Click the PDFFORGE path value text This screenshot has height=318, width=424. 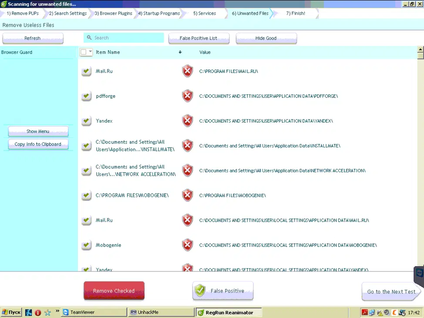coord(269,96)
